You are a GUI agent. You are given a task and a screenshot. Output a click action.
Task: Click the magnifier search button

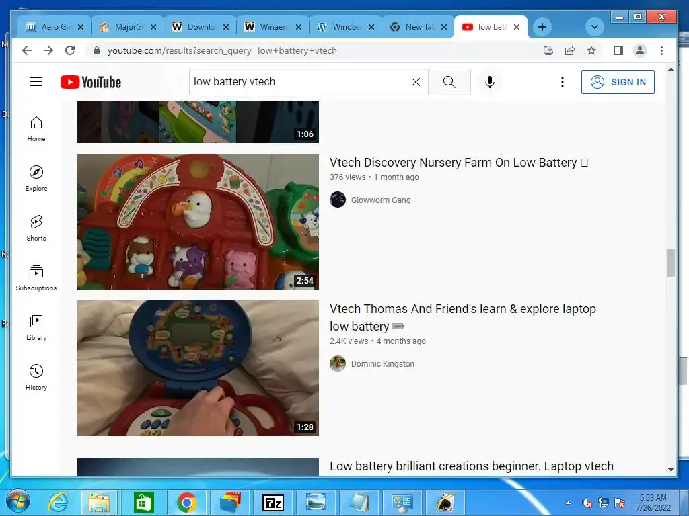(449, 81)
